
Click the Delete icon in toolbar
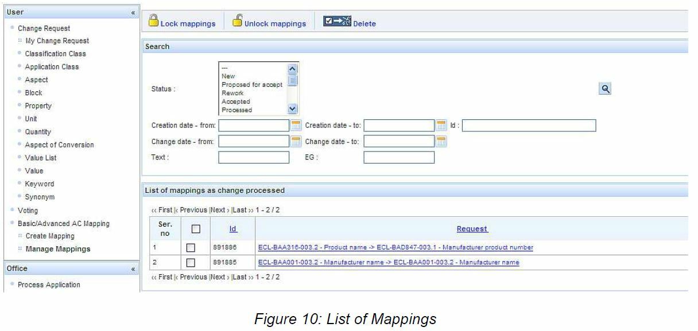coord(337,22)
